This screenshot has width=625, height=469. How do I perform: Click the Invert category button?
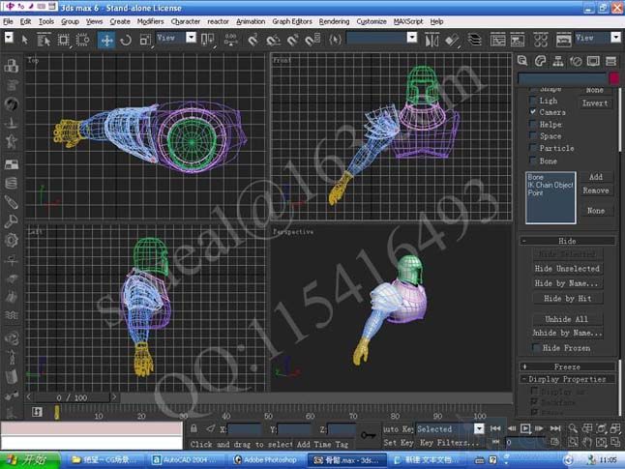[595, 103]
